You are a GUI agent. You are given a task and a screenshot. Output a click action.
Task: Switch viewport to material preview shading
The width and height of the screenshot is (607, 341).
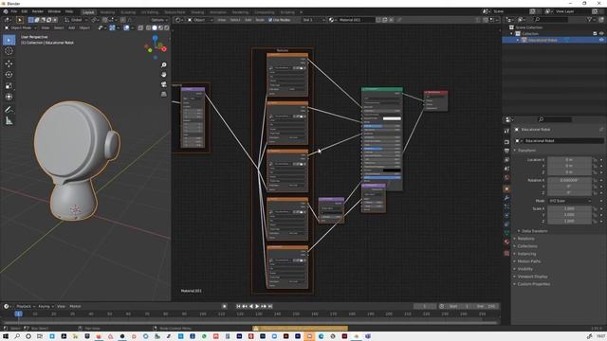[x=160, y=27]
